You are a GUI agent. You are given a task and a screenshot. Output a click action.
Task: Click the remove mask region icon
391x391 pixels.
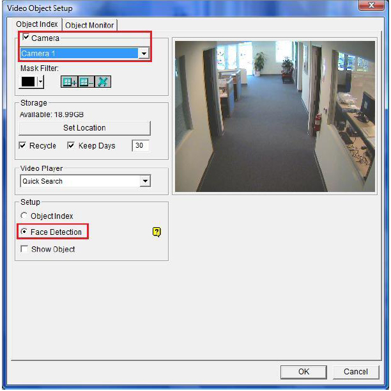86,82
